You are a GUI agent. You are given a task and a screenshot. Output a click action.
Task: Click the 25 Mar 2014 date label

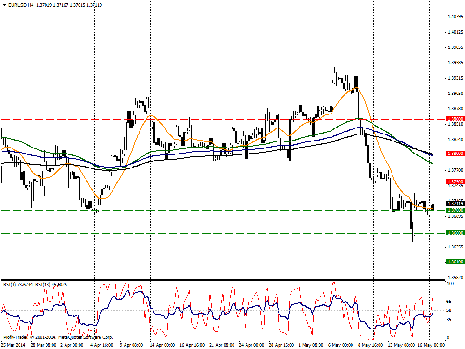coord(13,345)
